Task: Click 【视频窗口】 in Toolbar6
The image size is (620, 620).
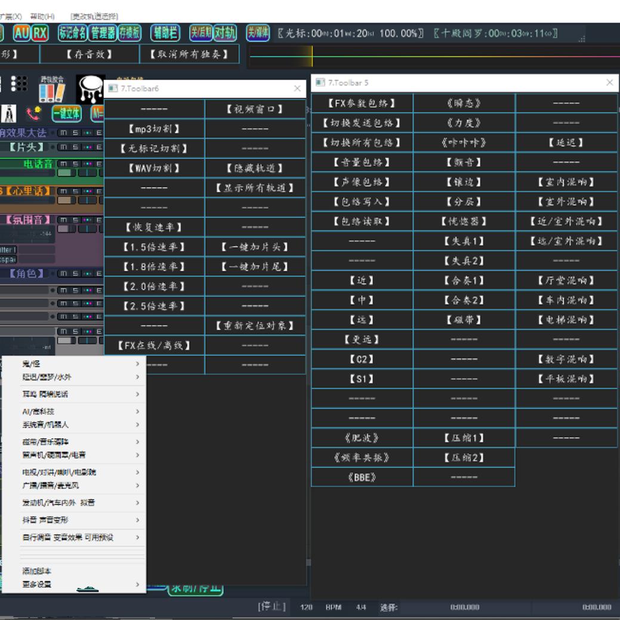Action: pos(255,109)
